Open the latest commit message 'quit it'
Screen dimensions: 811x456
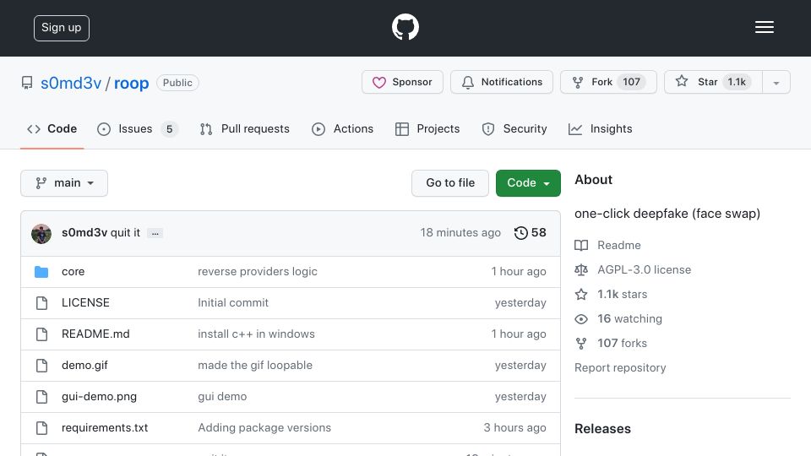125,233
